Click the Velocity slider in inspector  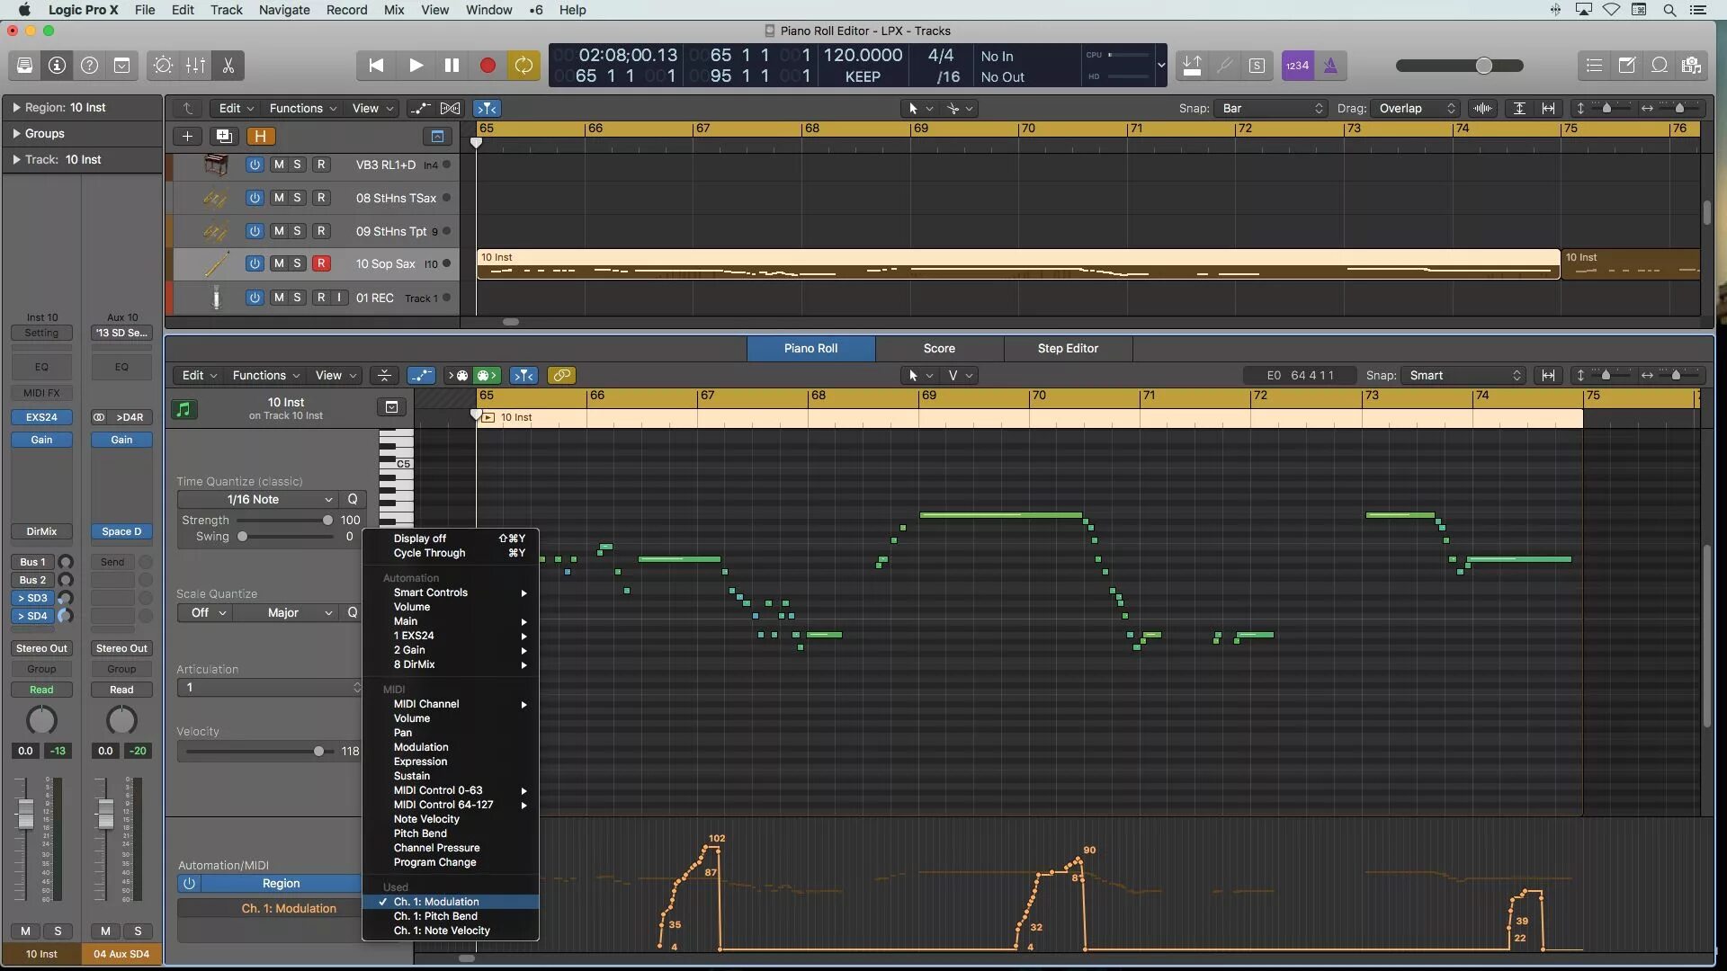(318, 752)
